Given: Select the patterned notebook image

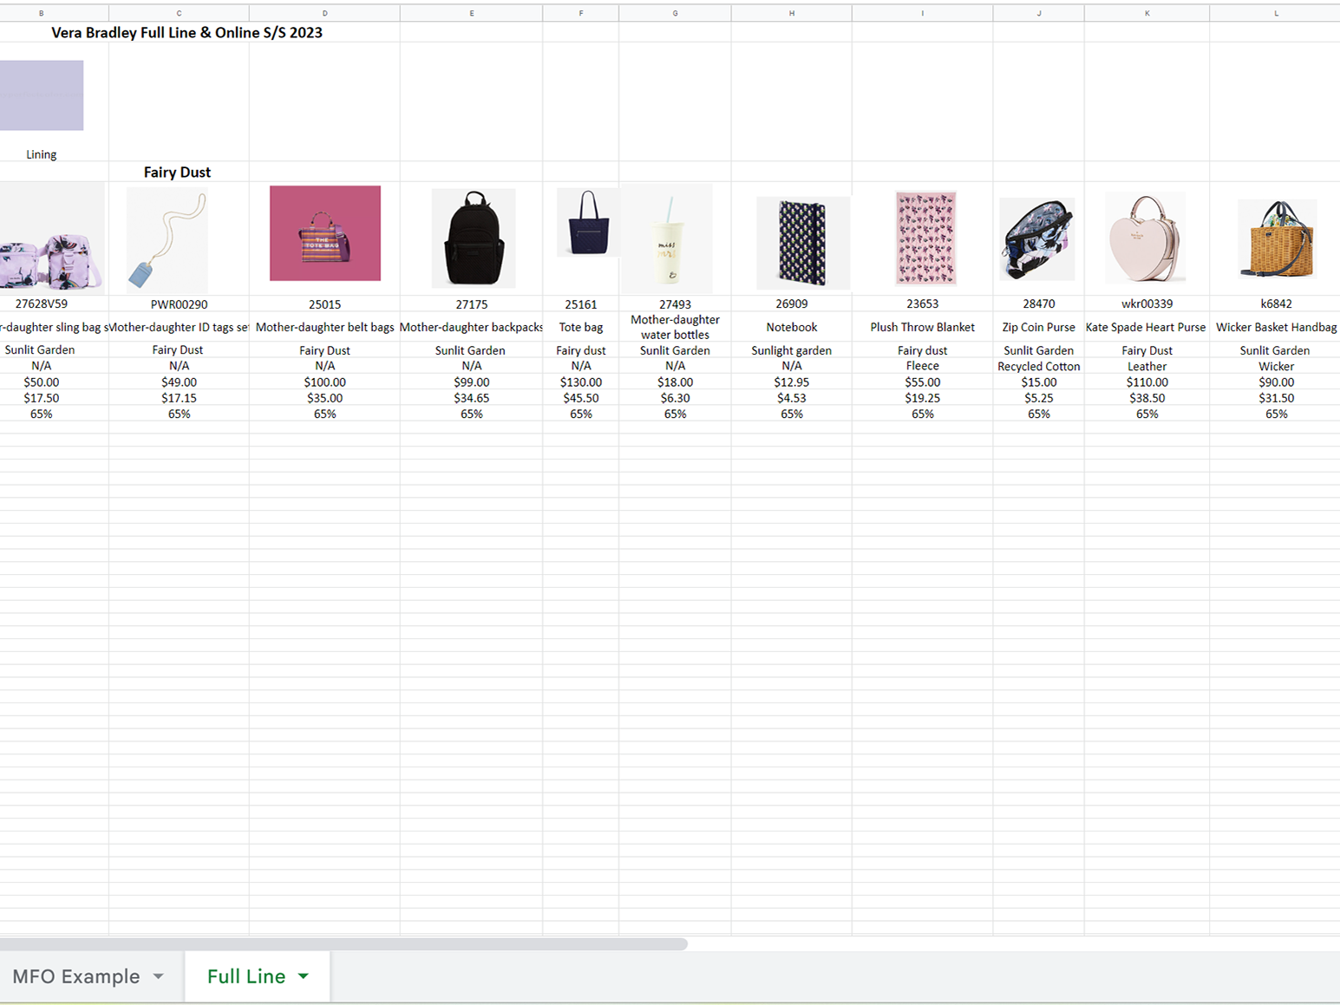Looking at the screenshot, I should (803, 243).
